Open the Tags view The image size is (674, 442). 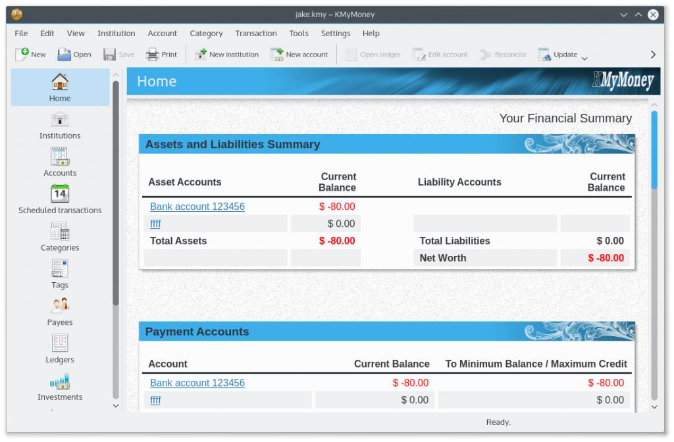[60, 274]
